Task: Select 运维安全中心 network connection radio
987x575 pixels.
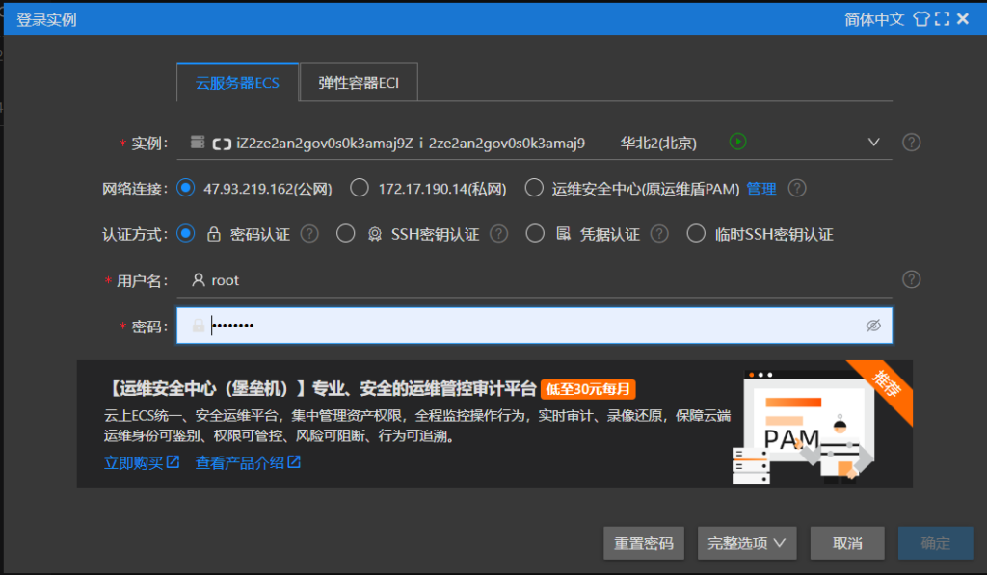Action: pos(534,189)
